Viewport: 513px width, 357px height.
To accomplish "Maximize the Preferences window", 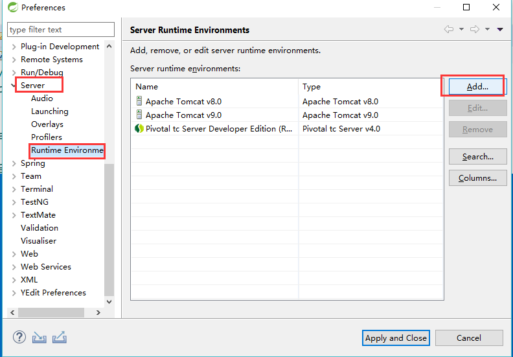I will point(466,7).
